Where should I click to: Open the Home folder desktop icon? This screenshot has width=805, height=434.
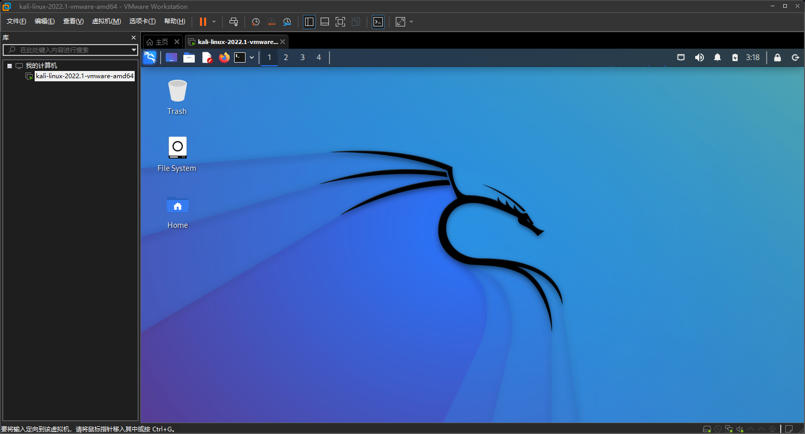178,212
